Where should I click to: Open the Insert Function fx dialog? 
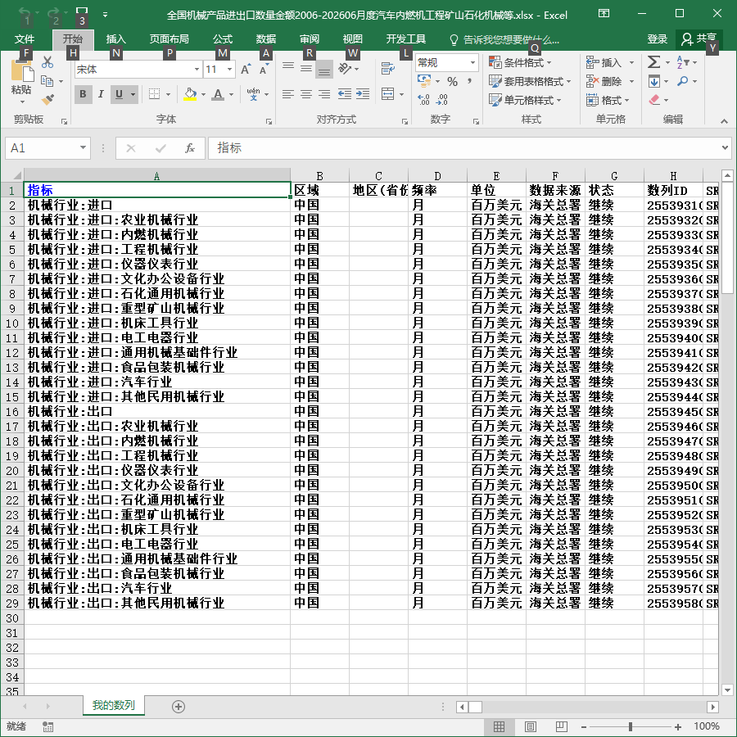pos(189,148)
